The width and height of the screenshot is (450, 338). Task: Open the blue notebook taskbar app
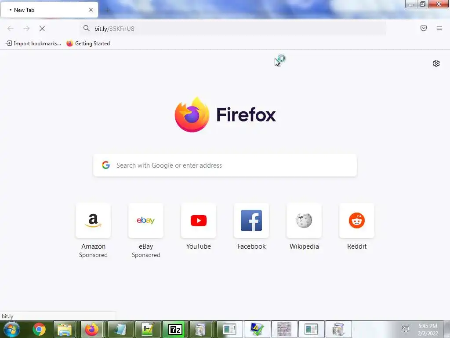point(120,329)
